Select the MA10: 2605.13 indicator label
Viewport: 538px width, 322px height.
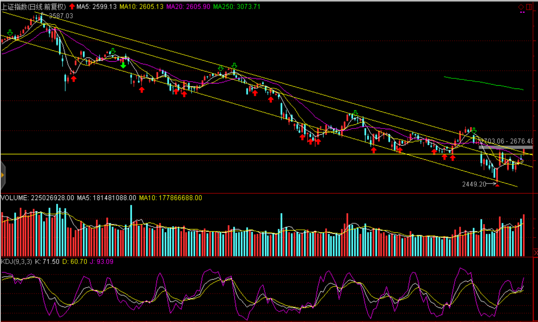142,7
